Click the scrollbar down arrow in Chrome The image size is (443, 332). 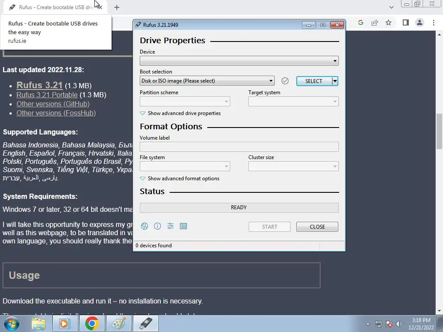(440, 311)
